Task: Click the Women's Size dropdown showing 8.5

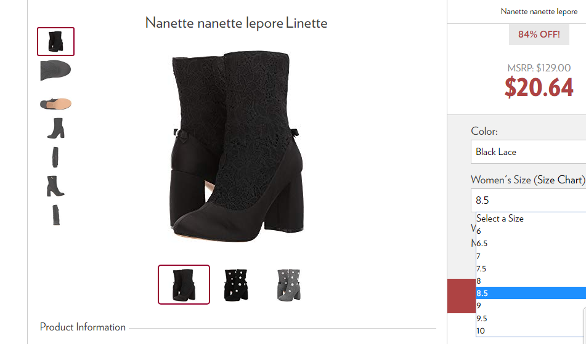Action: (x=529, y=201)
